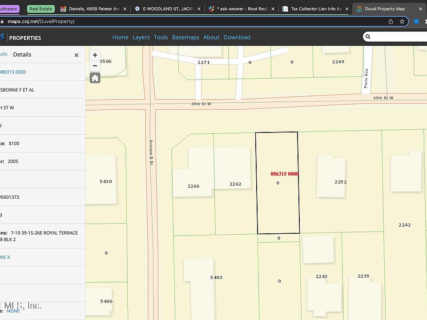Select the Details panel tab
The height and width of the screenshot is (320, 427).
tap(22, 54)
